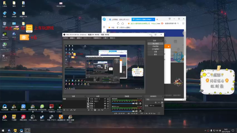The width and height of the screenshot is (237, 133).
Task: Open the OBS Studio desktop shortcut
Action: pyautogui.click(x=33, y=118)
